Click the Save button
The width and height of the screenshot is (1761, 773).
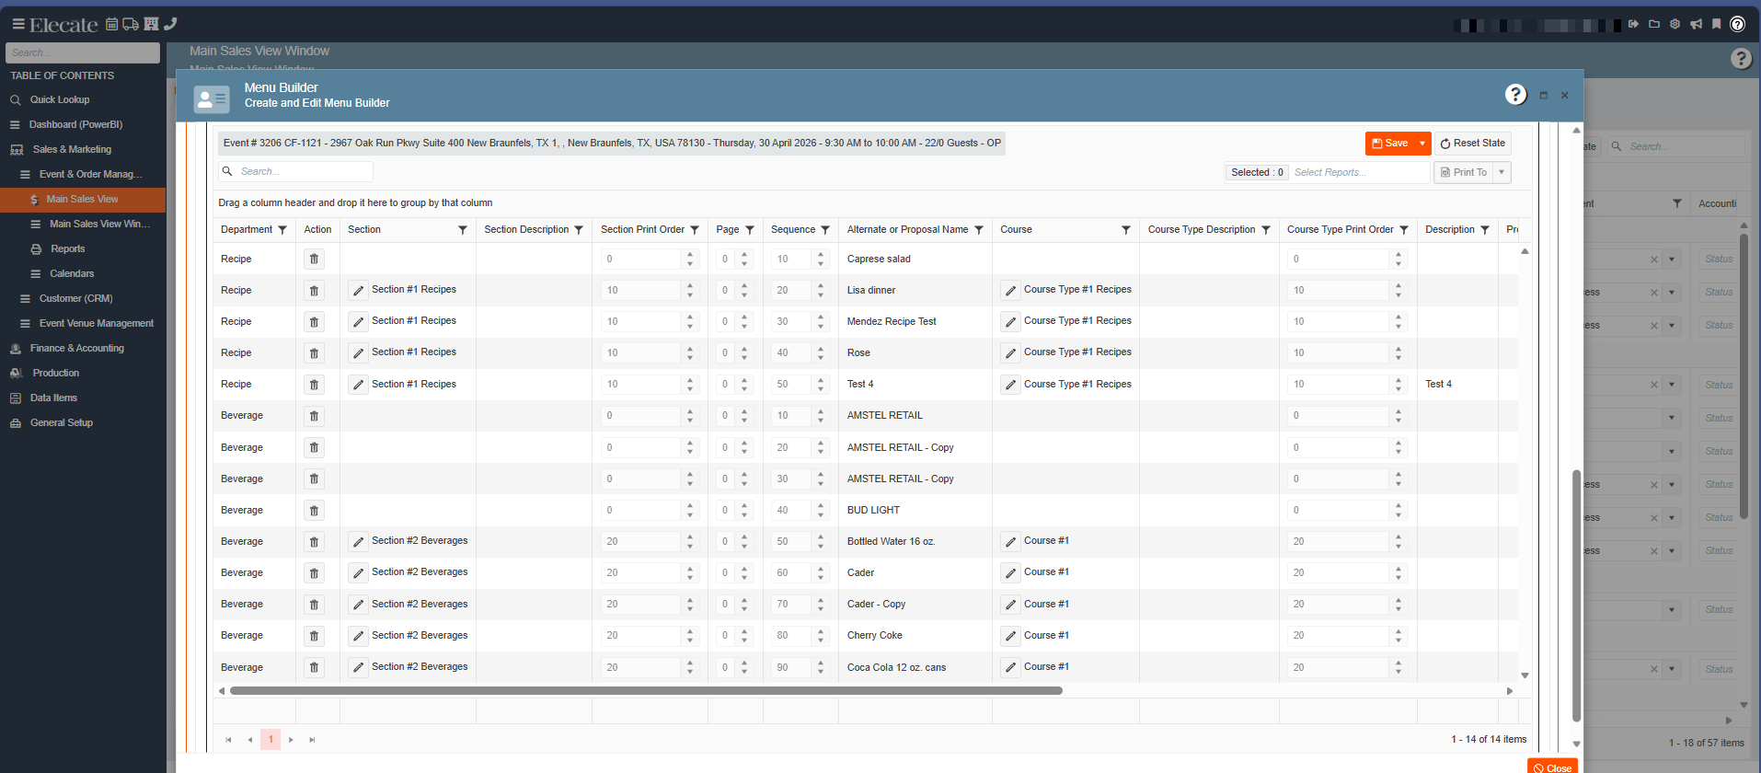[x=1389, y=144]
